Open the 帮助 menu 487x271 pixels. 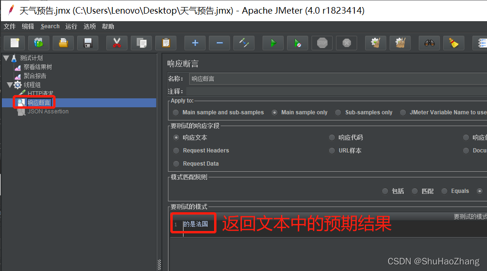tap(108, 26)
